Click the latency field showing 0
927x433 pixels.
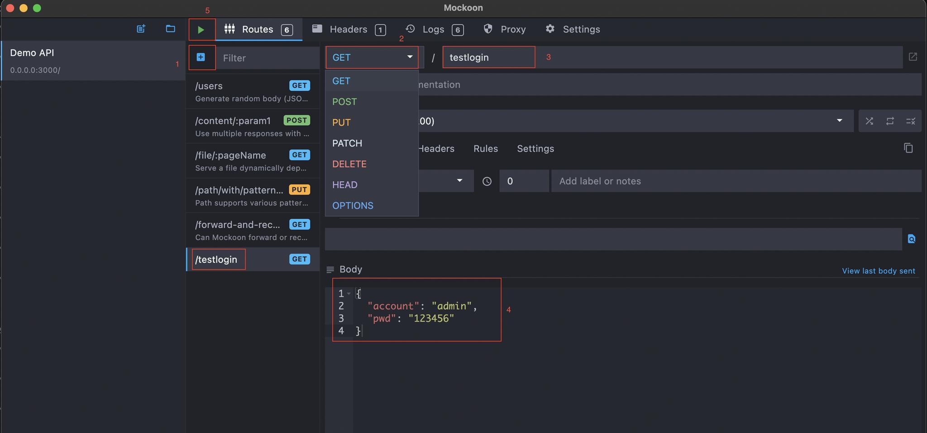point(524,181)
